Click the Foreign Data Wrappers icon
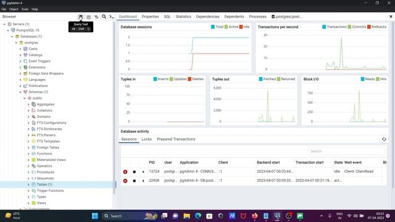Image resolution: width=395 pixels, height=222 pixels. [25, 73]
